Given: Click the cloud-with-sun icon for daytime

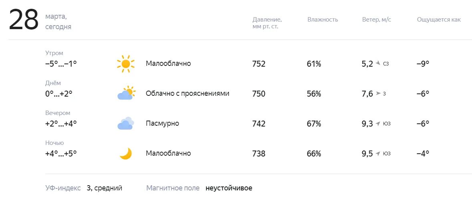Looking at the screenshot, I should pyautogui.click(x=126, y=93).
